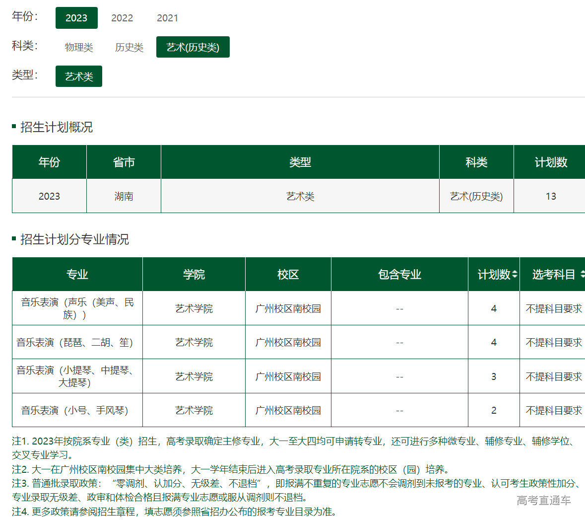The image size is (585, 520).
Task: Select the 2022 year filter
Action: coord(122,18)
